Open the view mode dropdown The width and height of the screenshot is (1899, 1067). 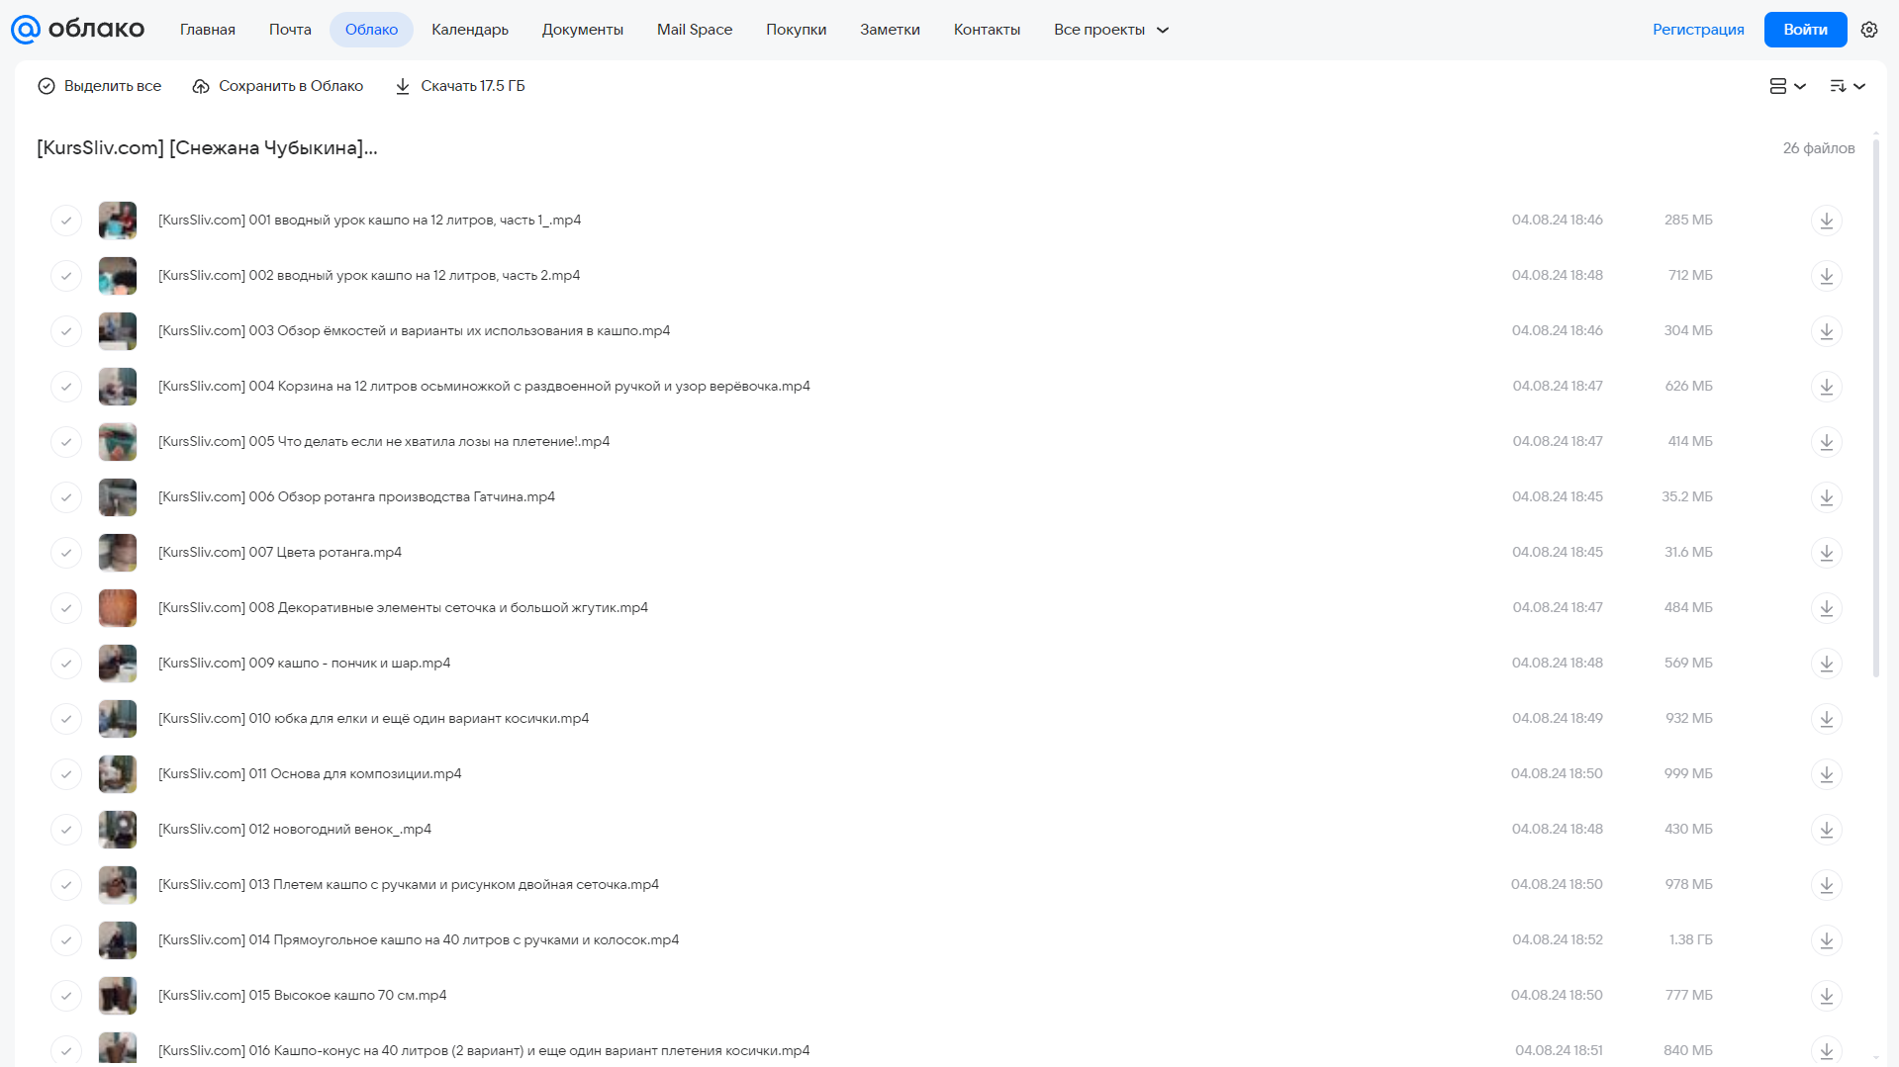pos(1788,86)
